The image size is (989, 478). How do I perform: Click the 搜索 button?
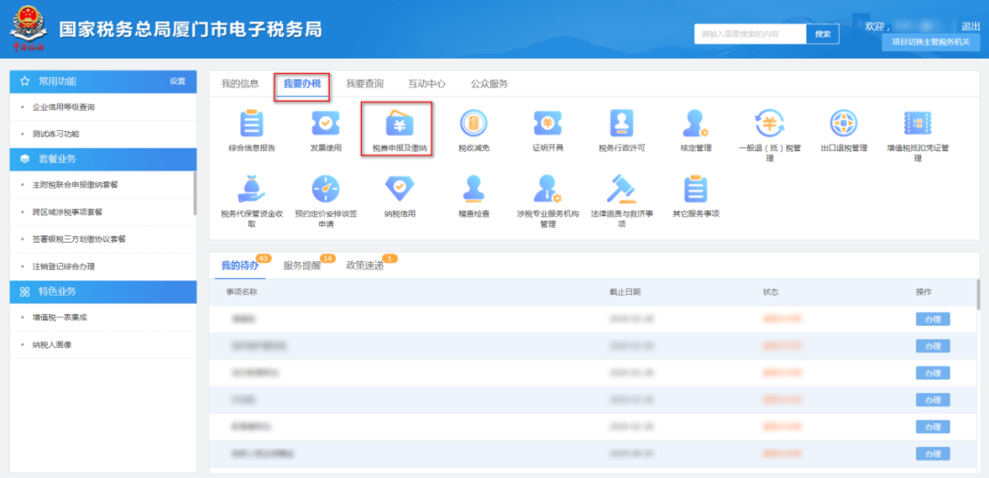click(x=822, y=34)
